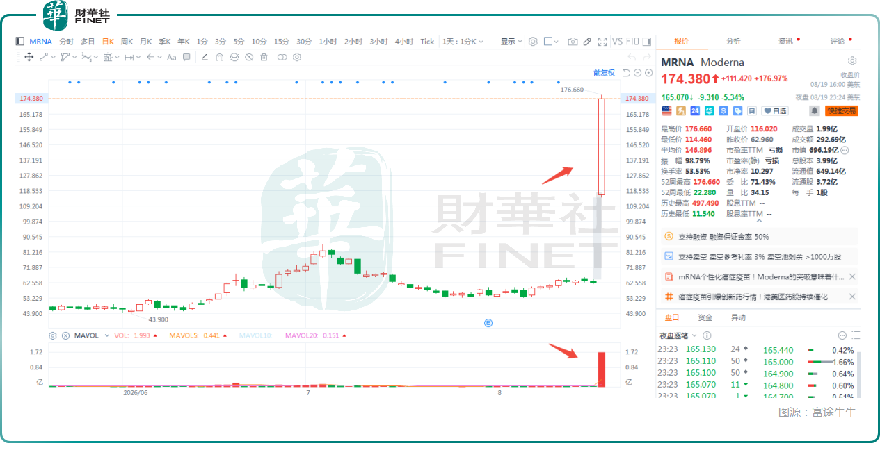Open the text annotation Aa tool

point(171,57)
